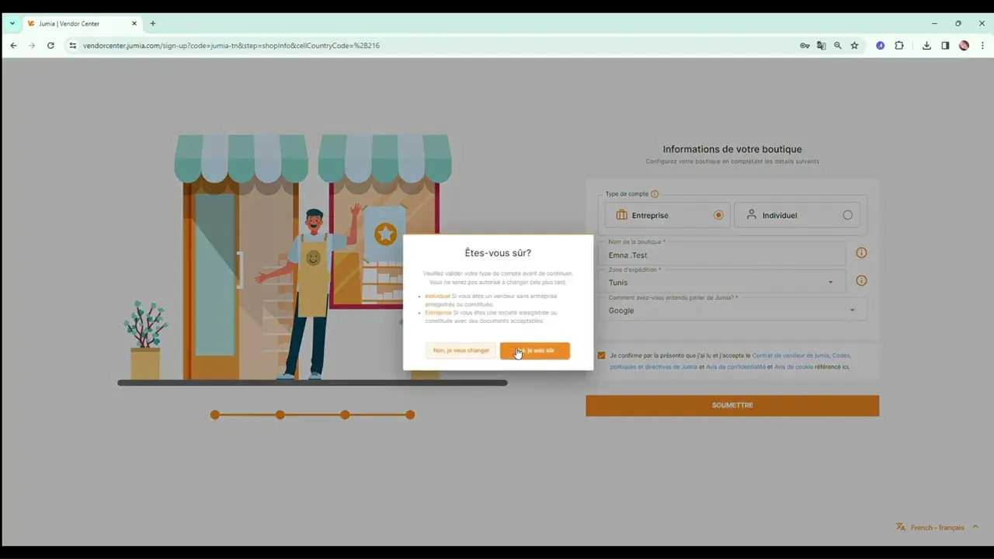Toggle the terms confirmation checkbox

click(x=601, y=356)
